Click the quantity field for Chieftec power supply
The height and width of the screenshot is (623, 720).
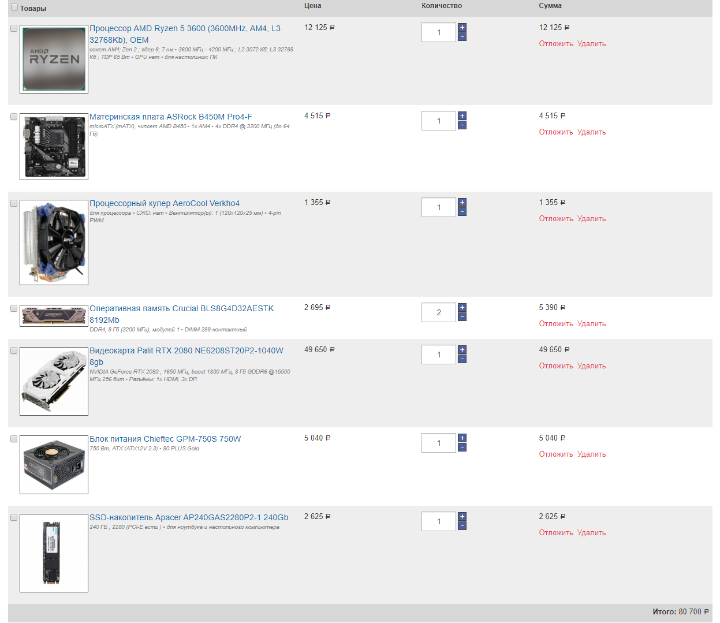439,443
